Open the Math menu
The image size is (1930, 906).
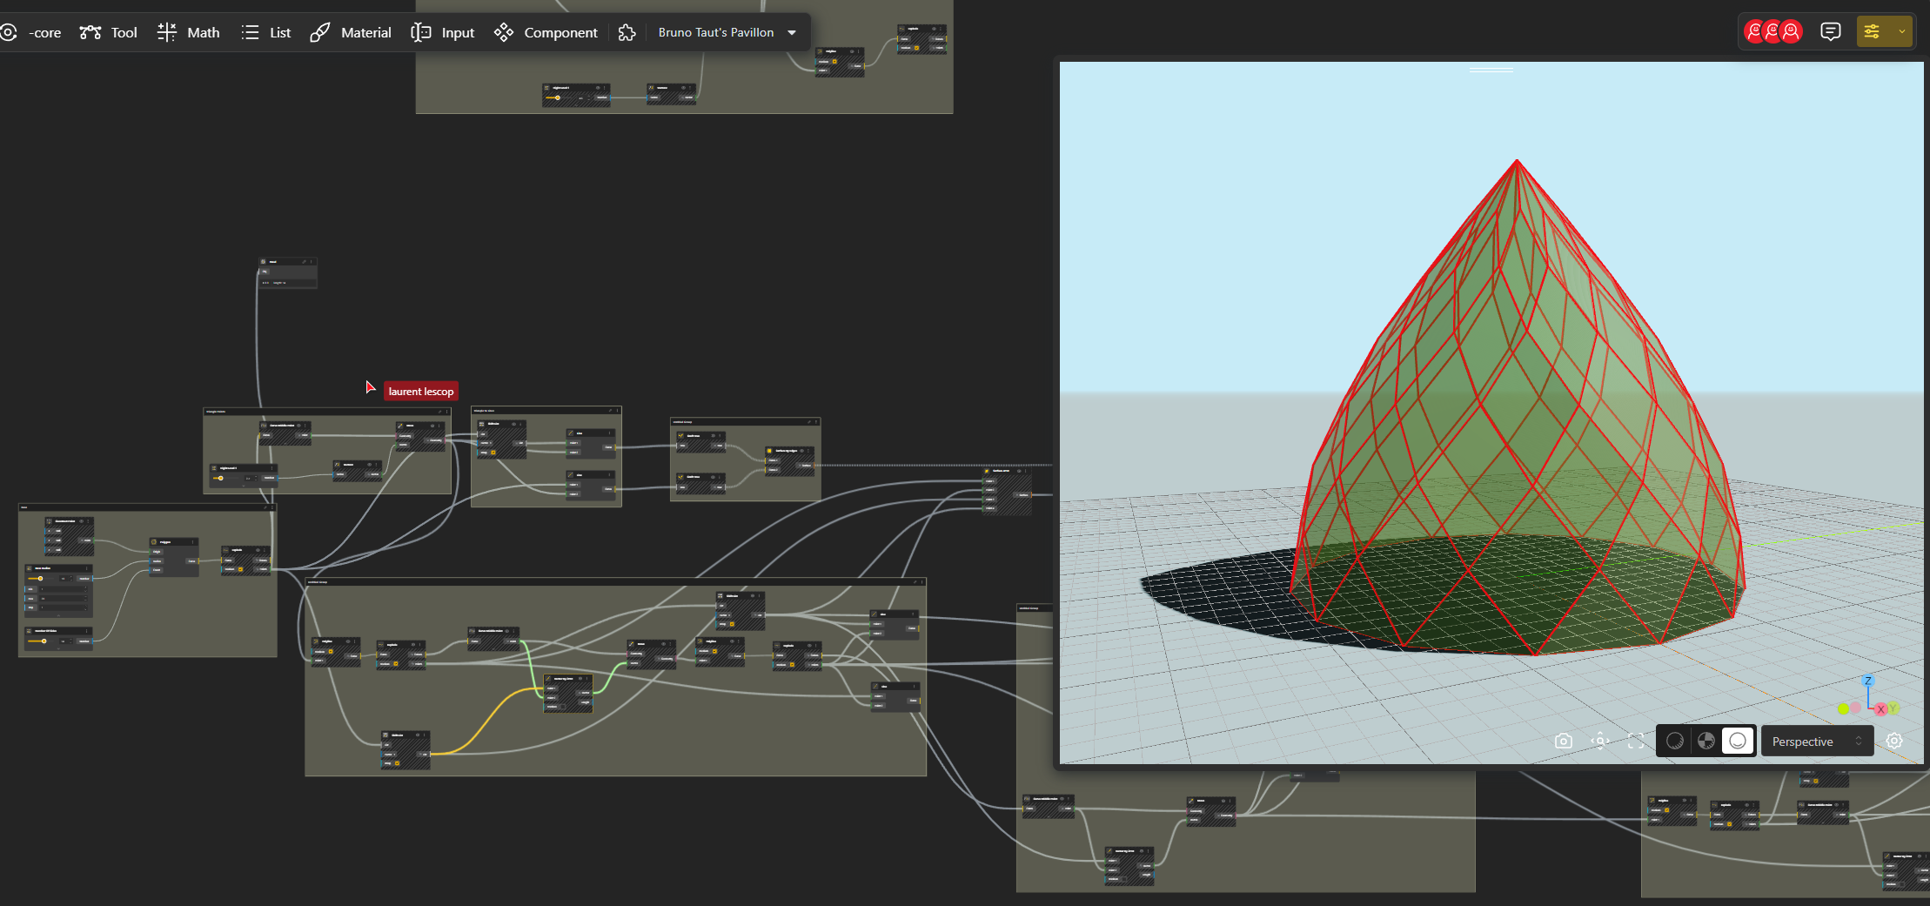coord(189,32)
